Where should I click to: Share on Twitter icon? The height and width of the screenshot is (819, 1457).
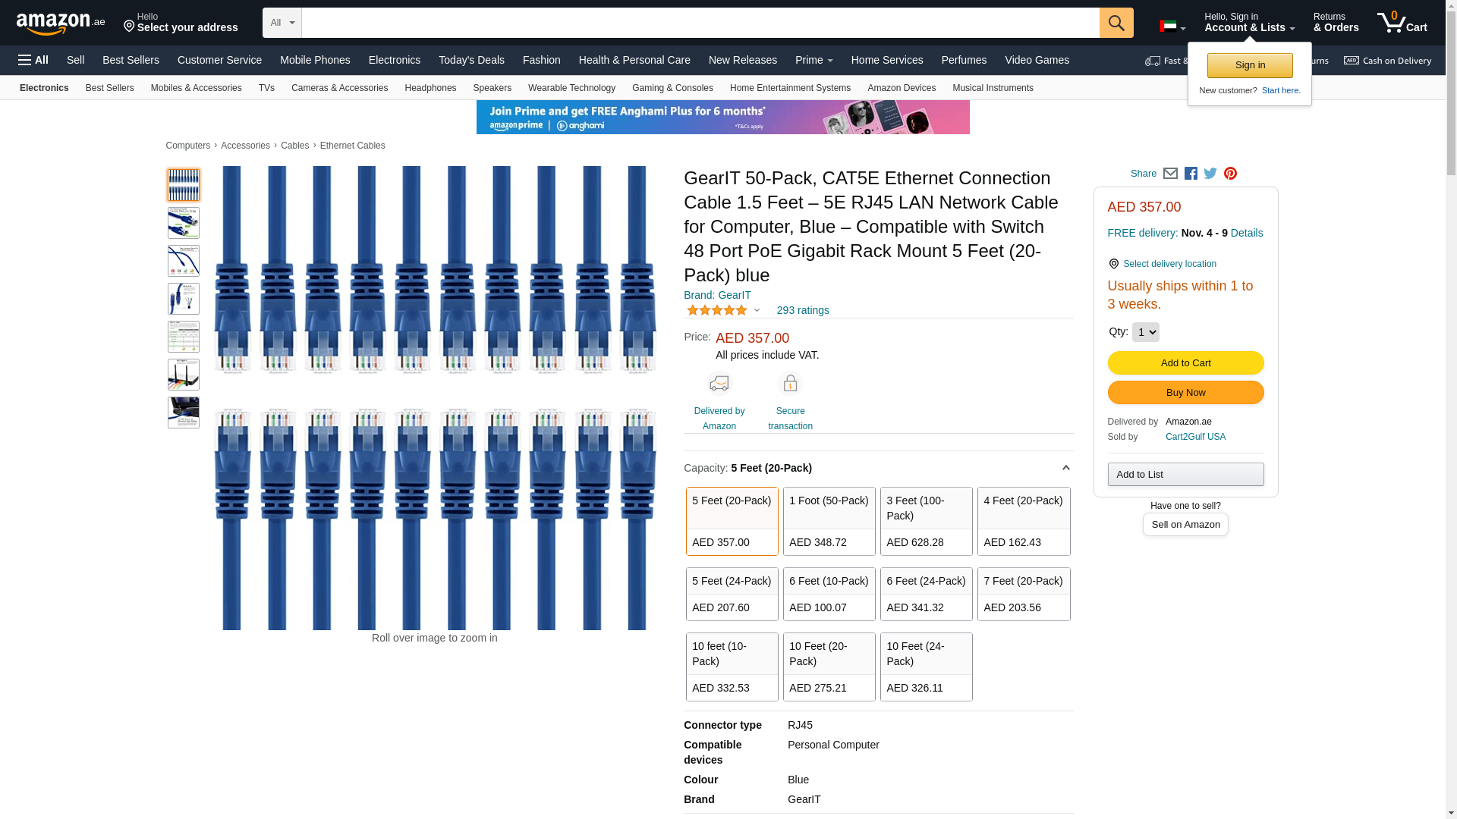coord(1210,174)
